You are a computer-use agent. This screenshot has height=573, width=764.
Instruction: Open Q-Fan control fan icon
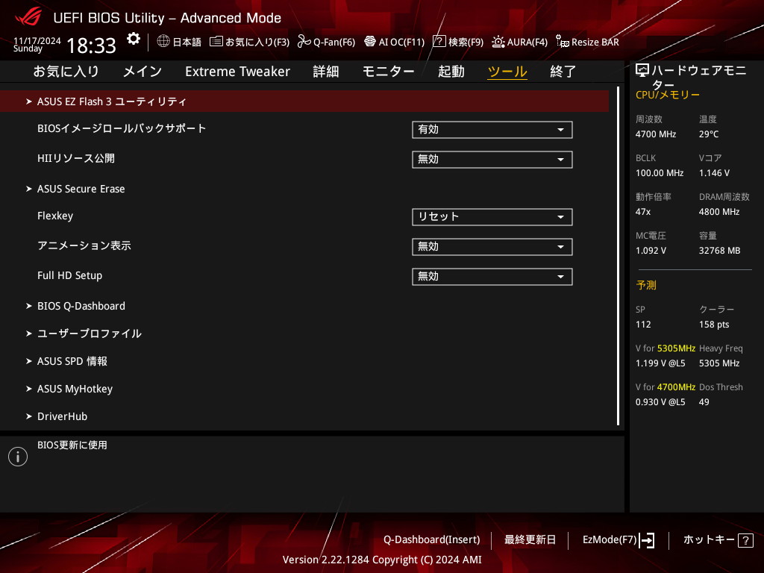(304, 42)
